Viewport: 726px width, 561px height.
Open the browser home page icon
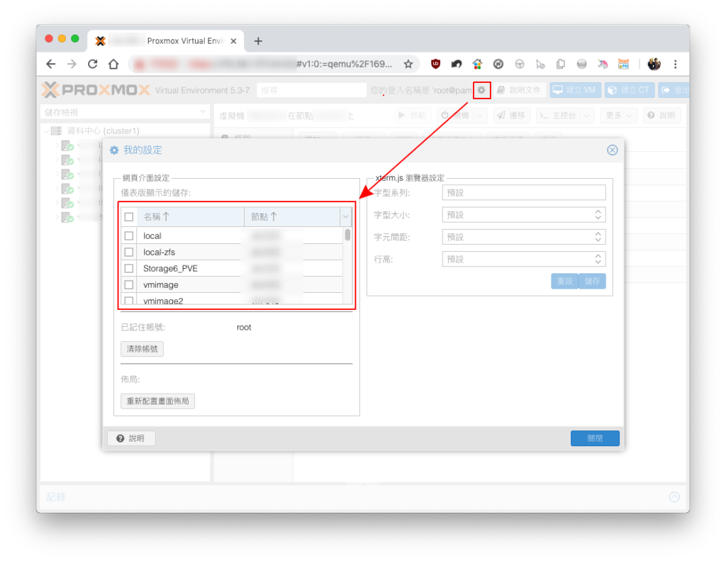[113, 64]
